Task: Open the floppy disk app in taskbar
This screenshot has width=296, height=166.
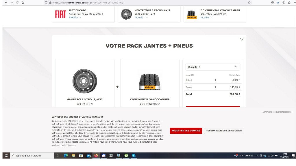Action: tap(103, 155)
